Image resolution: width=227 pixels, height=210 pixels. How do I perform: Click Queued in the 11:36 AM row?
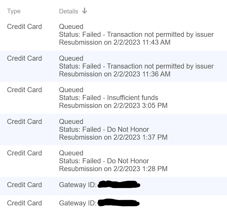tap(71, 58)
